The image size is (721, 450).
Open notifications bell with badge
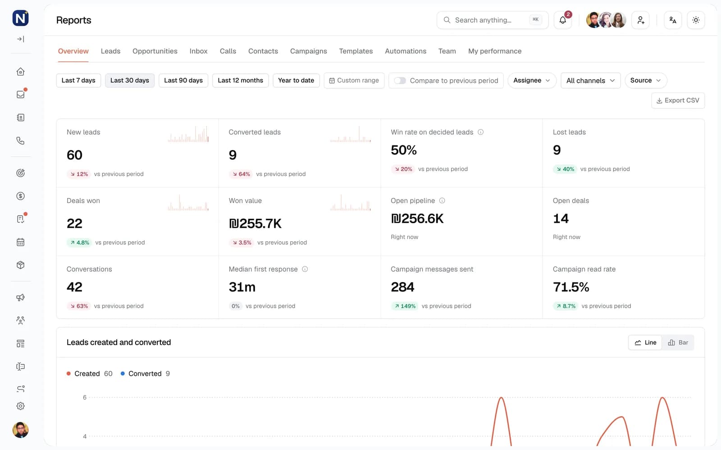[x=563, y=20]
